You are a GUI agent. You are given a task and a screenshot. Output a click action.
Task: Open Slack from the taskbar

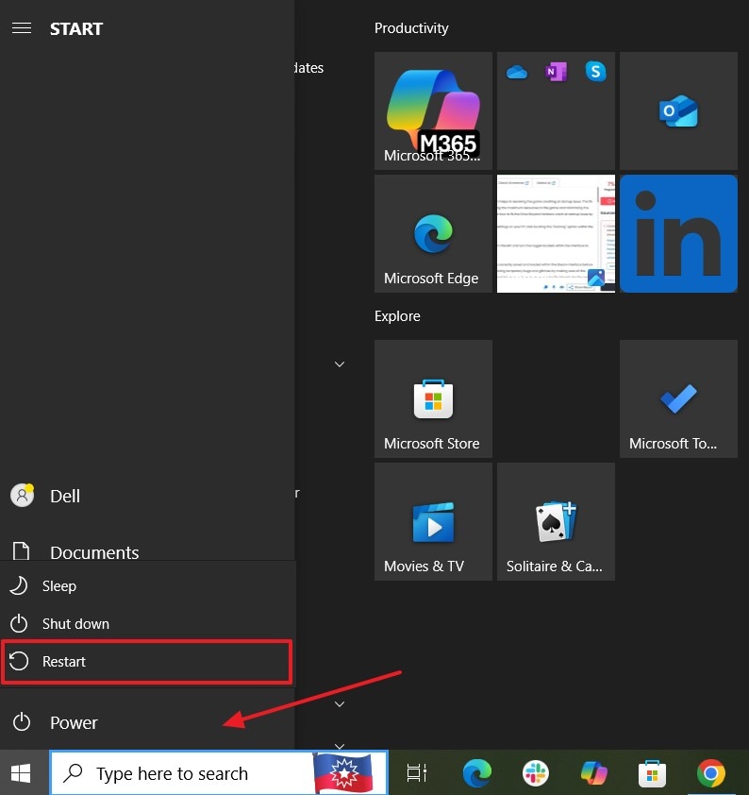tap(535, 773)
